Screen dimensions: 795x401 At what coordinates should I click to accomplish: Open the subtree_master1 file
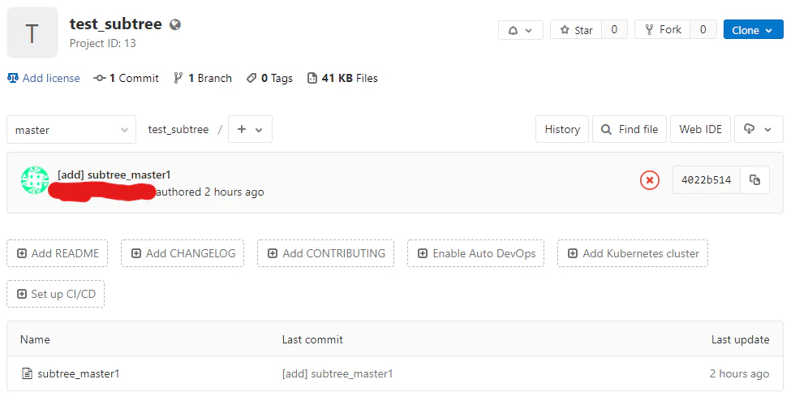point(78,373)
